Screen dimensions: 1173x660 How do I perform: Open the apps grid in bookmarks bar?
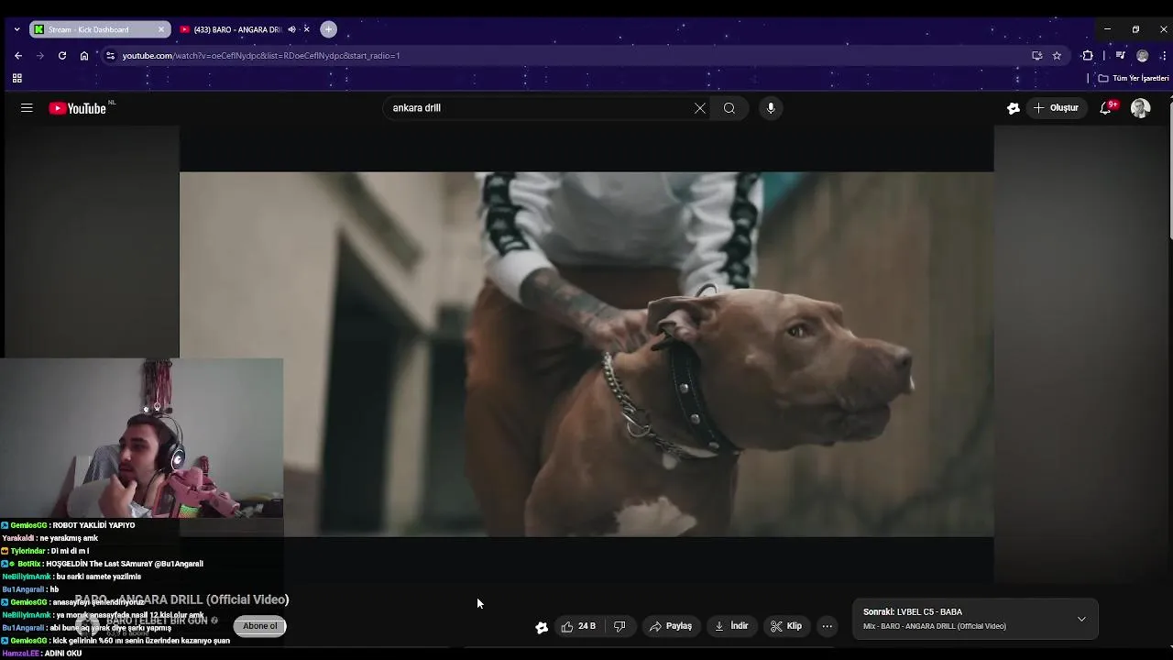(16, 78)
